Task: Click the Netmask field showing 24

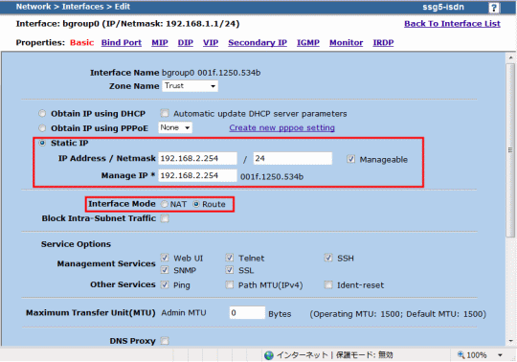Action: pyautogui.click(x=292, y=159)
